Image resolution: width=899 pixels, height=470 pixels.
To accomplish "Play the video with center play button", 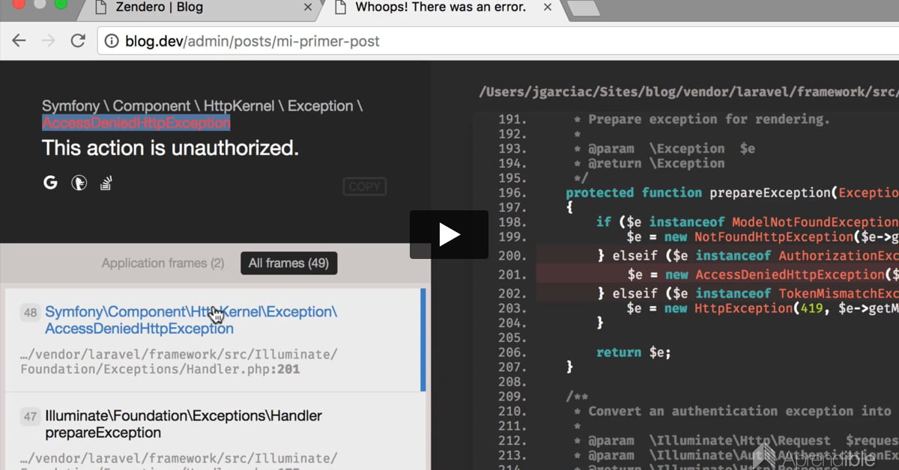I will (x=449, y=235).
